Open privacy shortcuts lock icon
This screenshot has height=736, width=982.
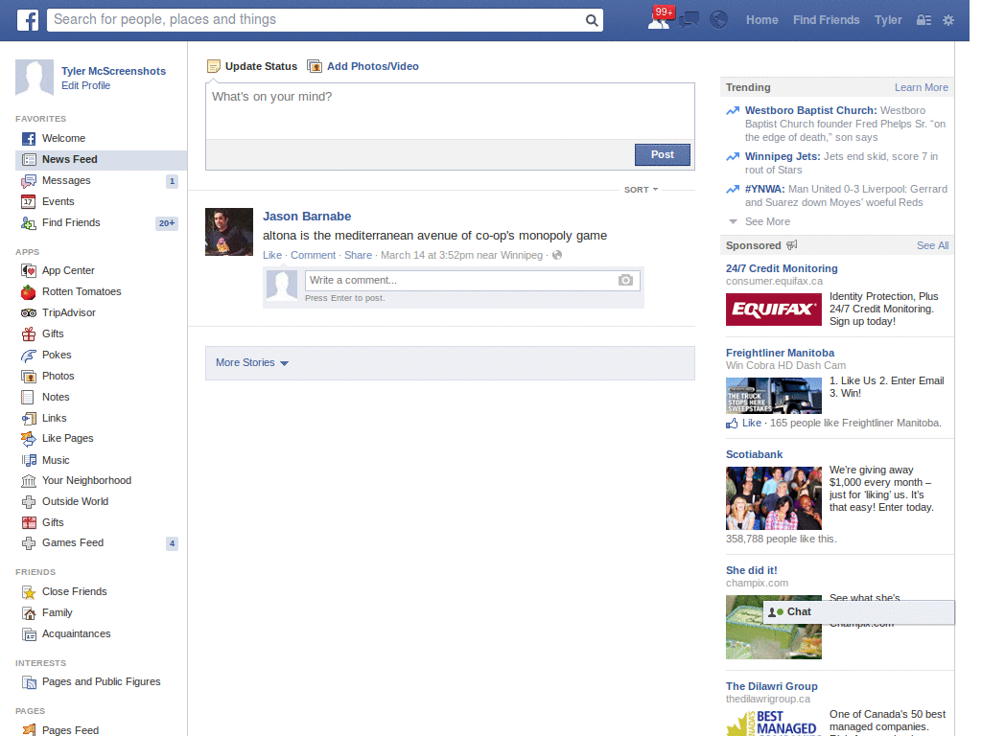pyautogui.click(x=924, y=20)
